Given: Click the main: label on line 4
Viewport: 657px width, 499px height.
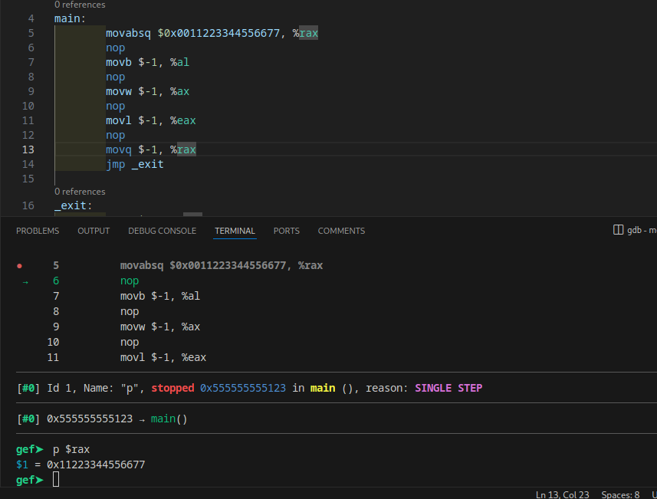Looking at the screenshot, I should (70, 18).
